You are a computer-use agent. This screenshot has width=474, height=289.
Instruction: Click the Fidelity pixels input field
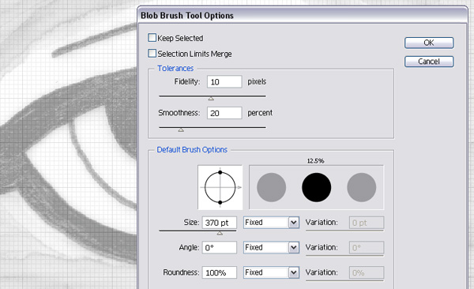coord(224,81)
